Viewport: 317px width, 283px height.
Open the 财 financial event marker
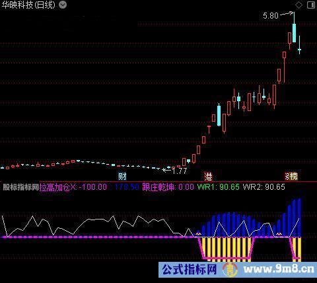[122, 177]
